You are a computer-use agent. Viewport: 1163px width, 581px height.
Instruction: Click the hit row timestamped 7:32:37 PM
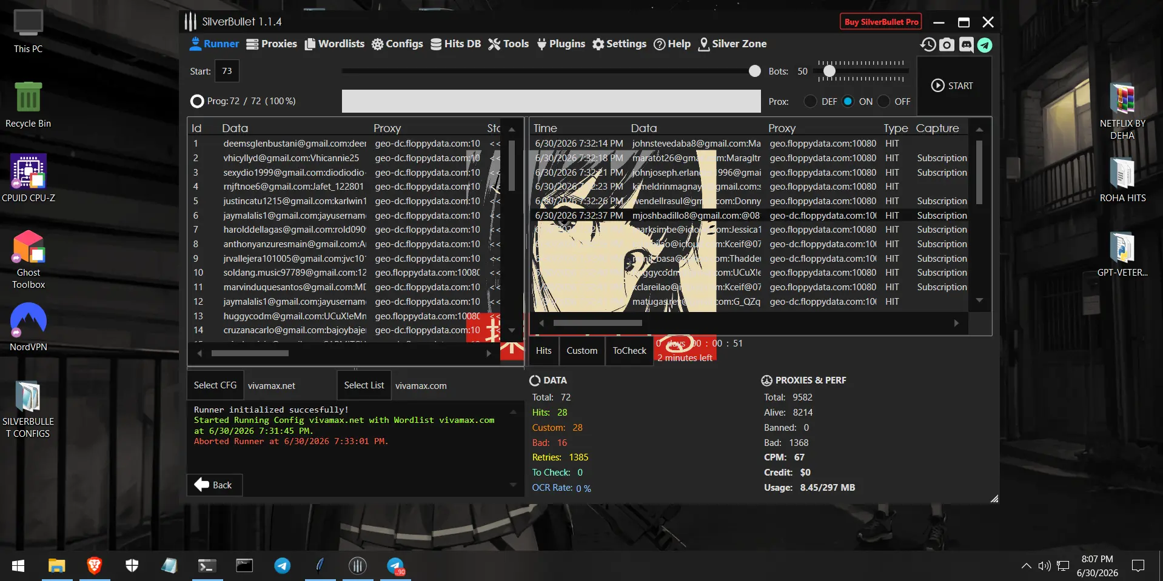pyautogui.click(x=751, y=216)
